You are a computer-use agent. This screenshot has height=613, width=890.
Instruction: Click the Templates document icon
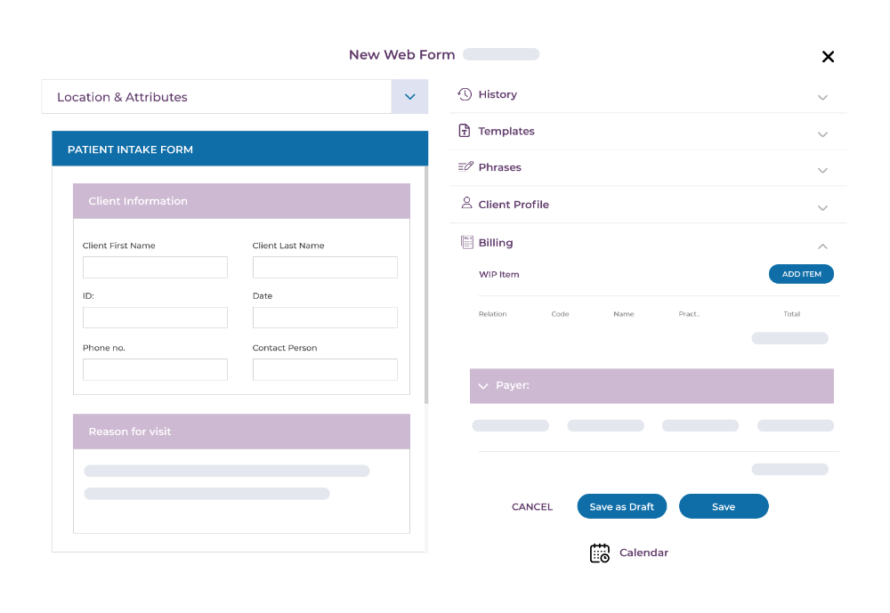465,131
